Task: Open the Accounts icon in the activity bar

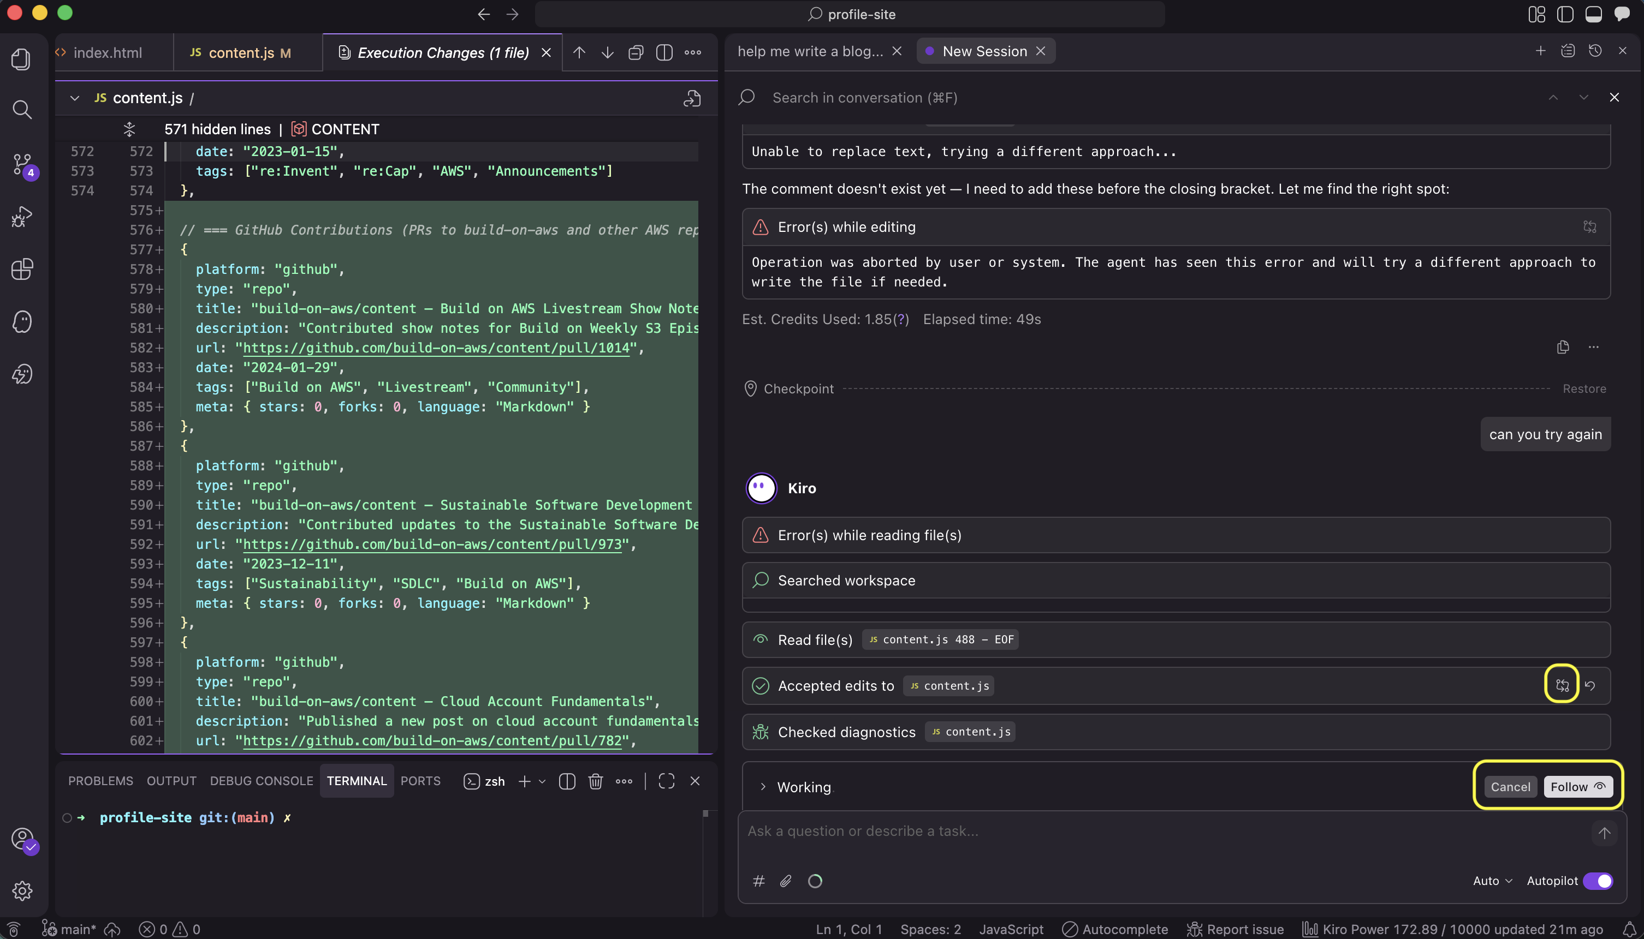Action: click(23, 840)
